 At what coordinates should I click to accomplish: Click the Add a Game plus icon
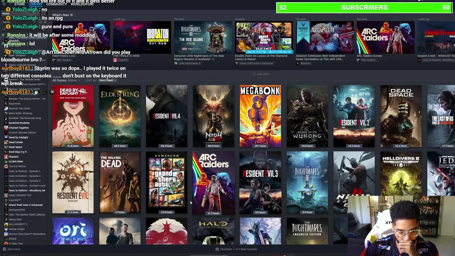pos(4,249)
